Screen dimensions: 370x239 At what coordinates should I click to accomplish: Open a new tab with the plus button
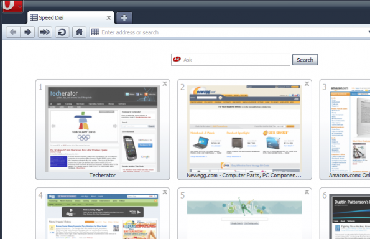(x=124, y=17)
